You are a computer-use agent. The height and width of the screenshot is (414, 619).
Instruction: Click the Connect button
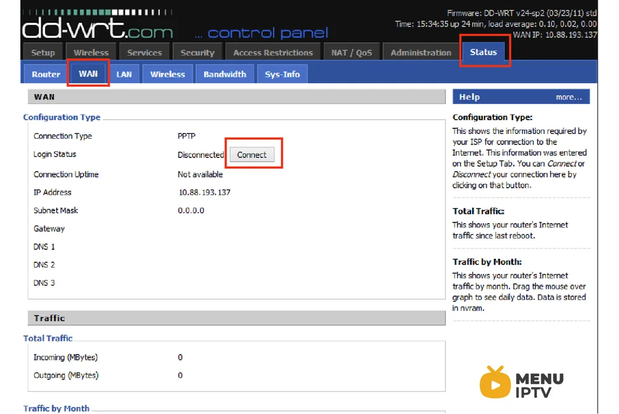(252, 154)
